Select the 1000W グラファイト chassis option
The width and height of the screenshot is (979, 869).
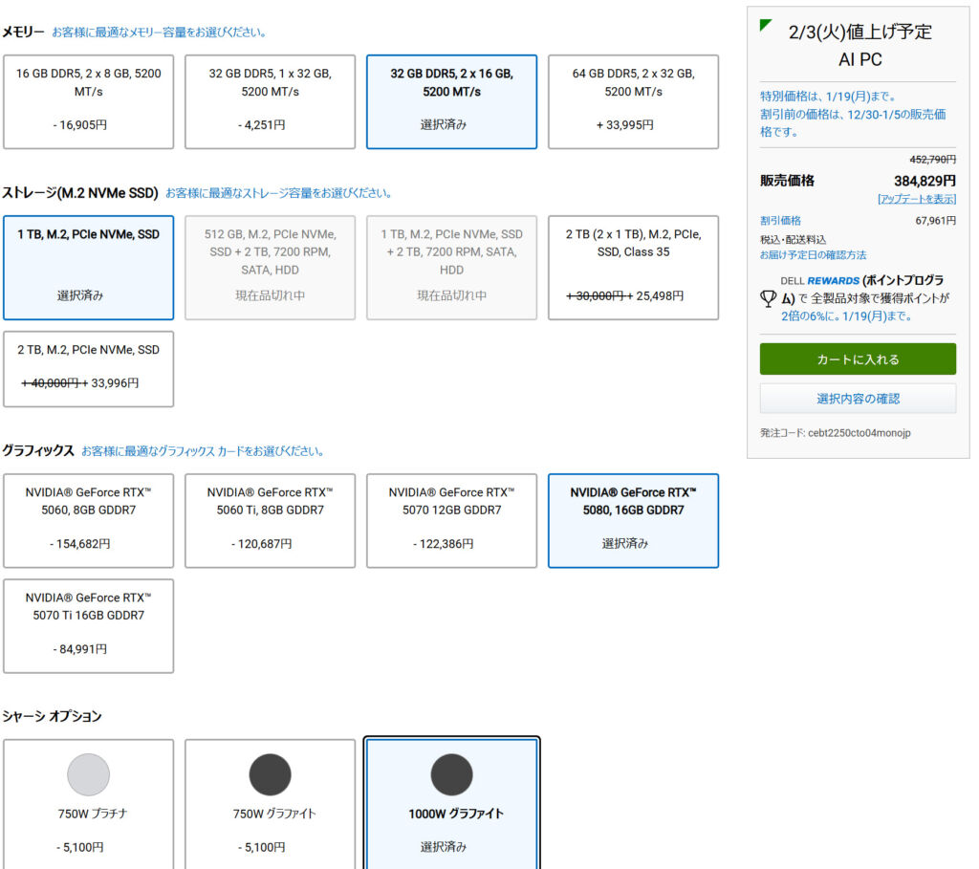coord(452,803)
